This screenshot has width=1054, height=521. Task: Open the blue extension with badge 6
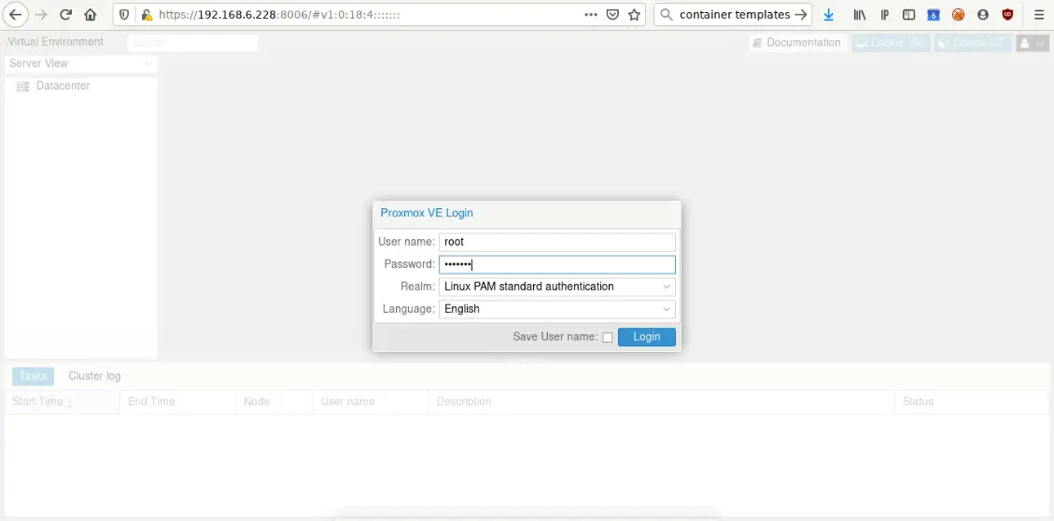[x=934, y=15]
